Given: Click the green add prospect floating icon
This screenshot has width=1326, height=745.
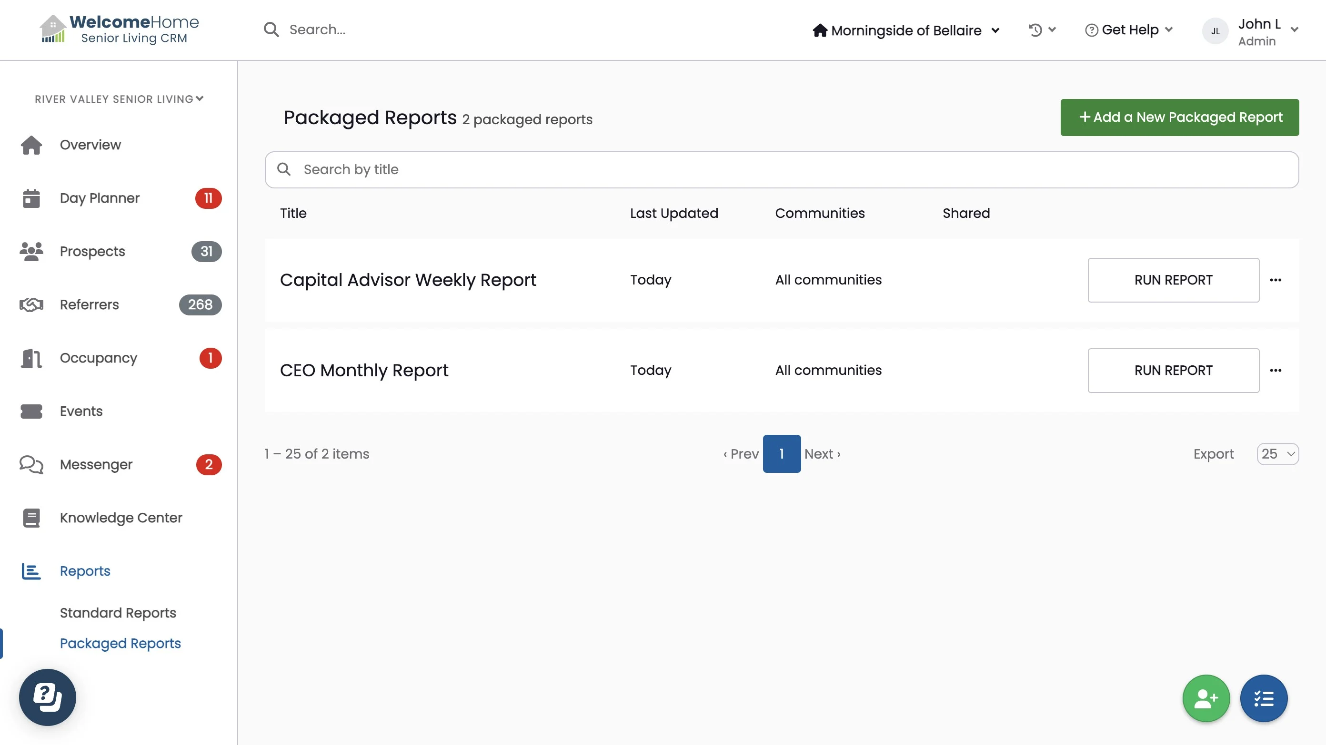Looking at the screenshot, I should 1205,698.
